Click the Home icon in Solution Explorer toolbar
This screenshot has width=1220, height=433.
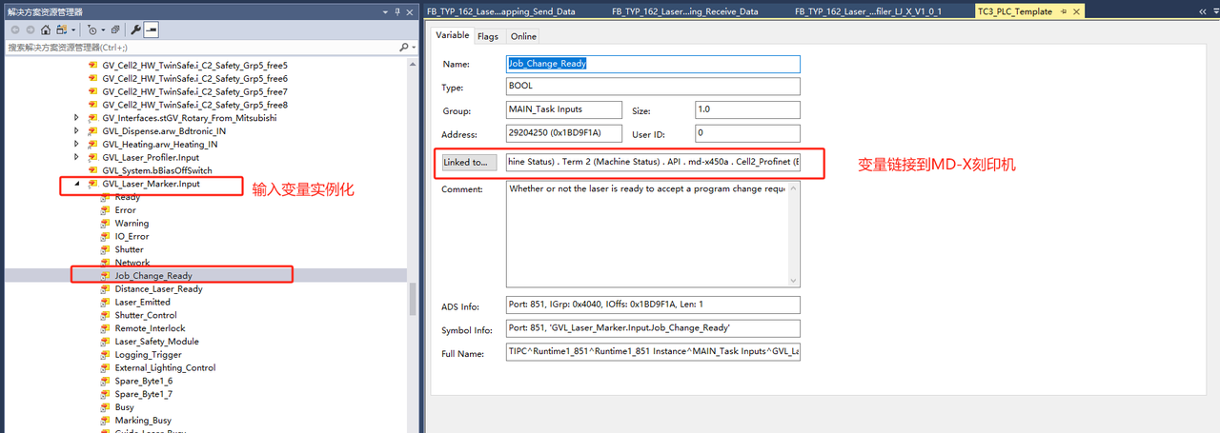(x=45, y=30)
